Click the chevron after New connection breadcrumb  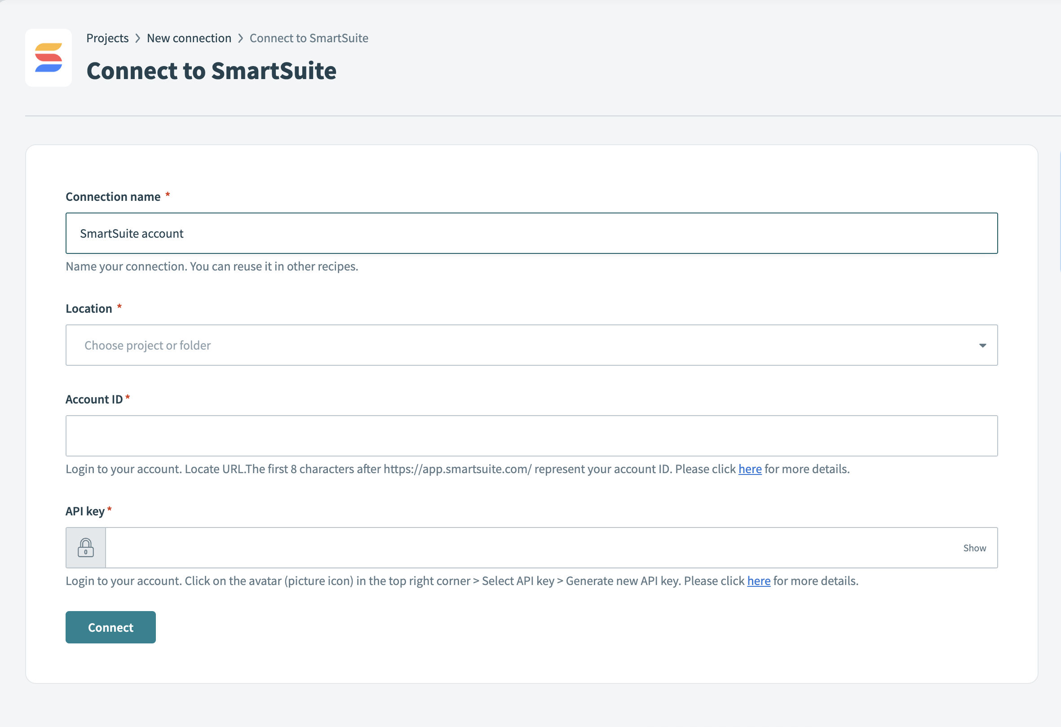click(240, 38)
